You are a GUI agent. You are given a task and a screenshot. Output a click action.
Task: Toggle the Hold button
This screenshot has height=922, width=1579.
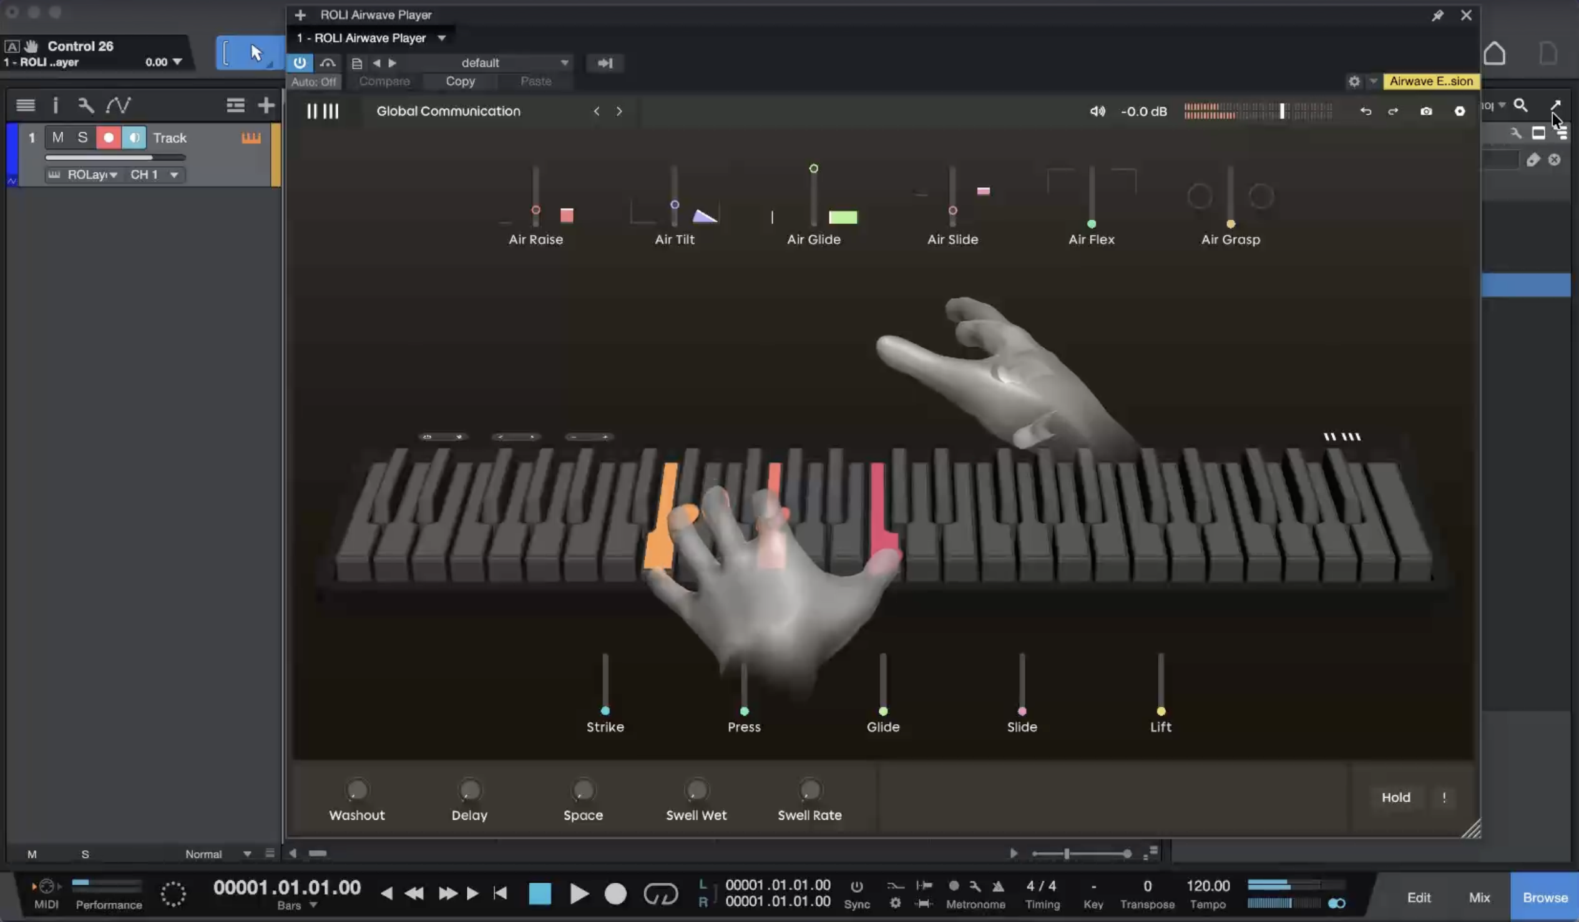1396,797
